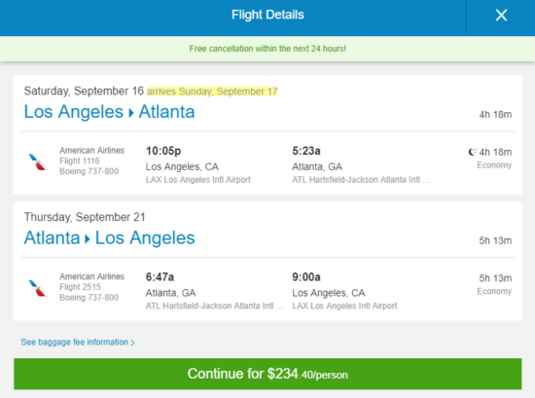Click the arrow between Los Angeles and Atlanta
The width and height of the screenshot is (535, 398).
(131, 113)
